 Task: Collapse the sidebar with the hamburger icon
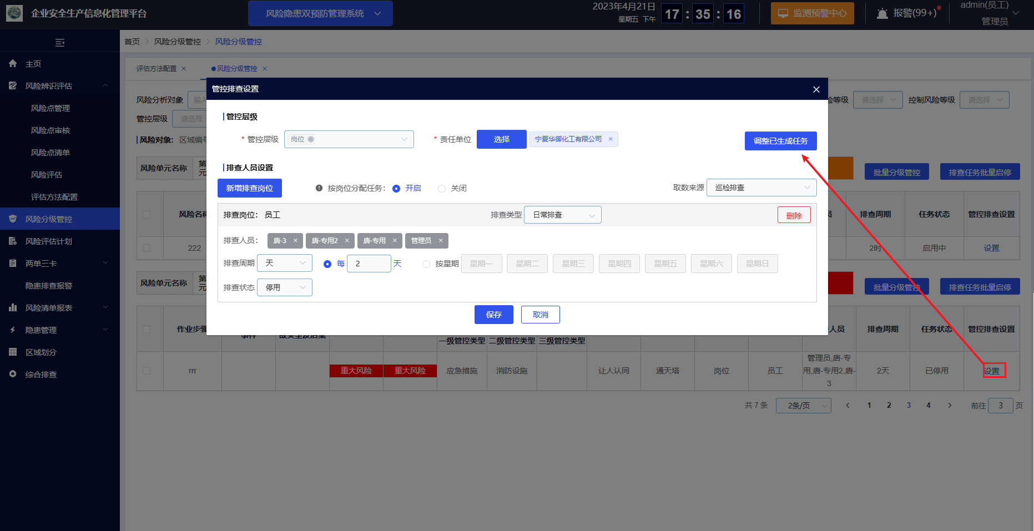tap(60, 43)
